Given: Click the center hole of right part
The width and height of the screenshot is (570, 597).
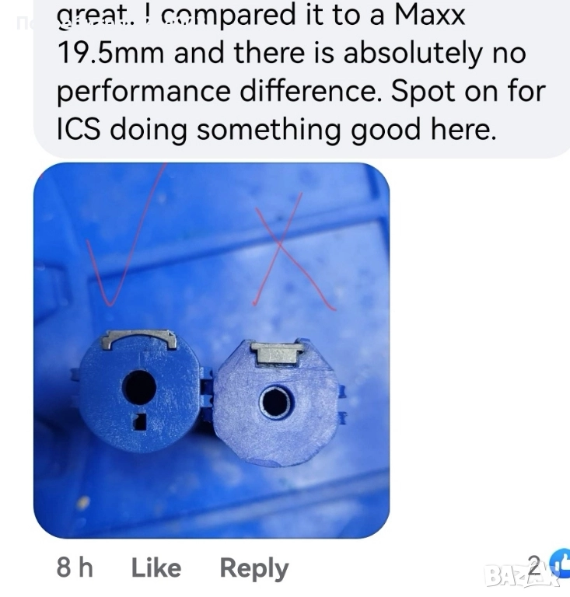Looking at the screenshot, I should (x=276, y=402).
